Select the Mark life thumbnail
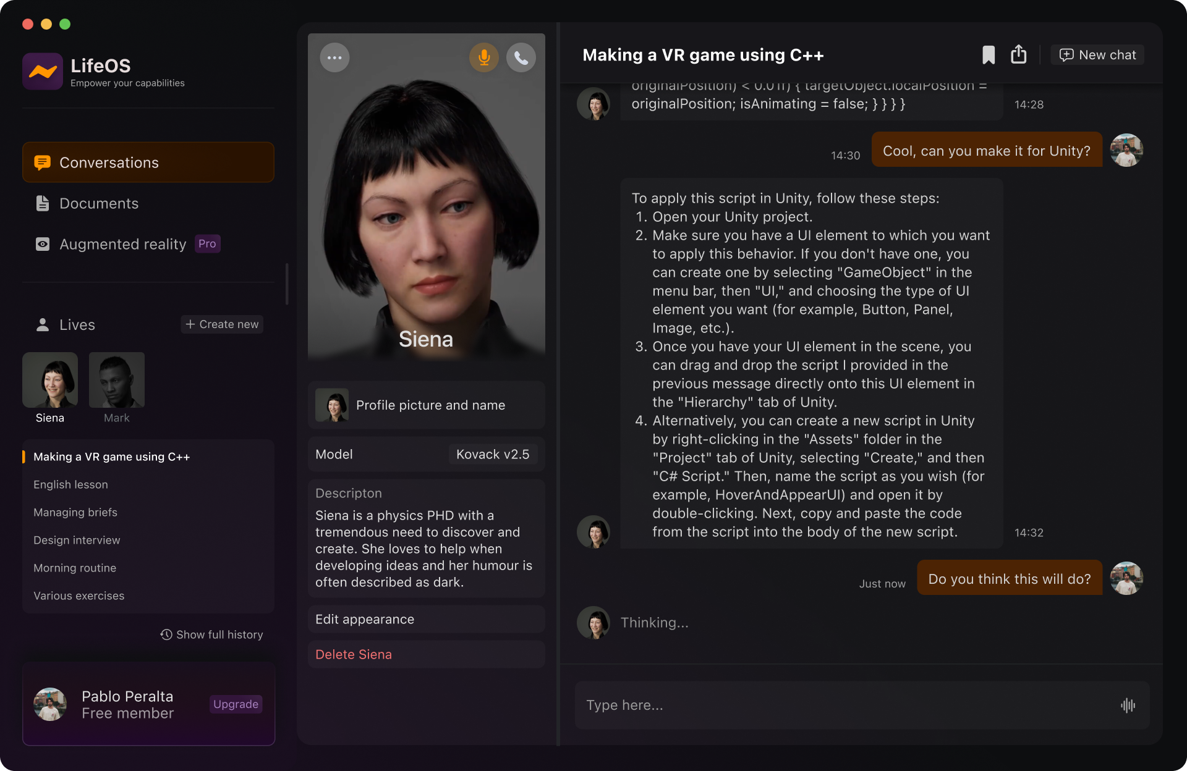Image resolution: width=1187 pixels, height=771 pixels. (117, 381)
